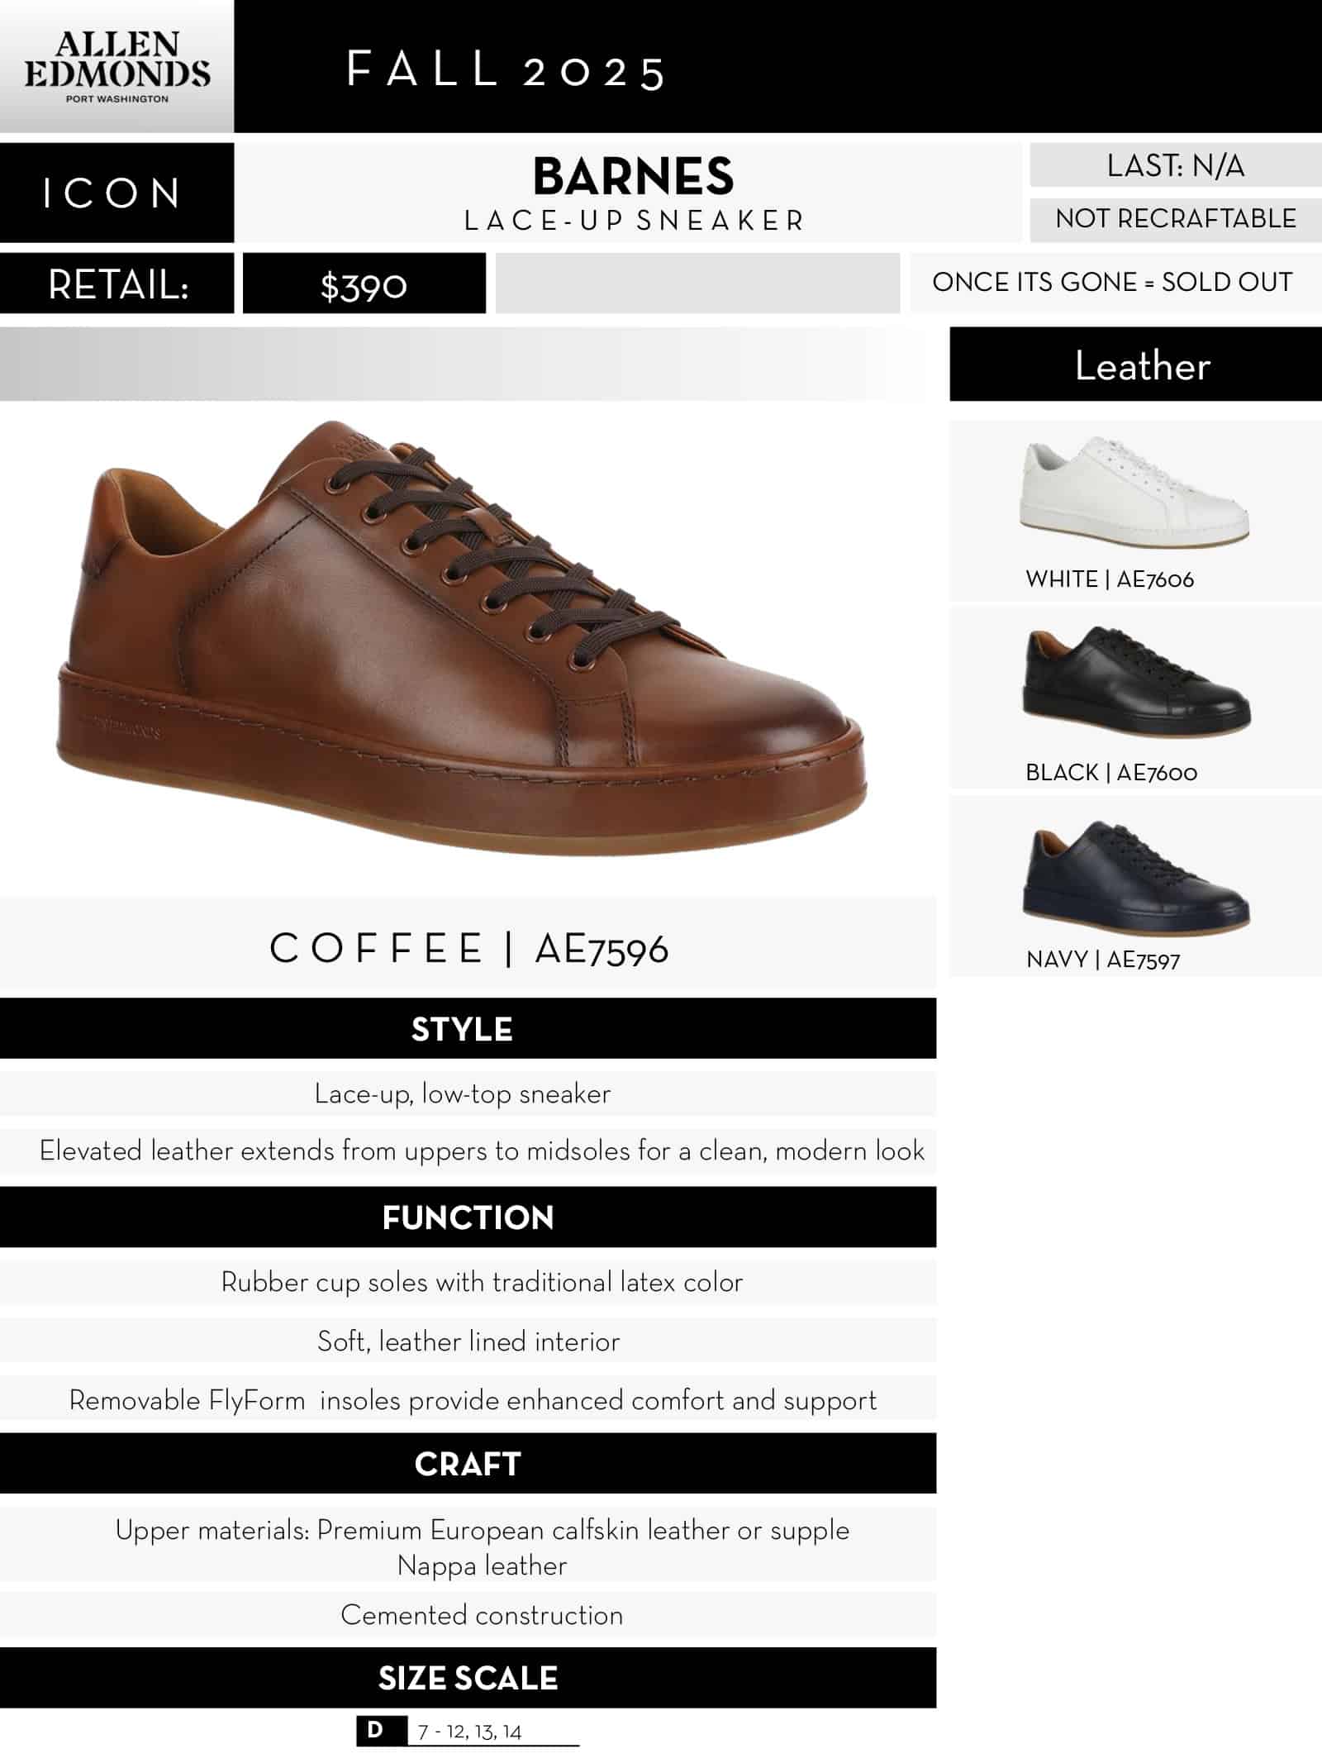
Task: Select the Navy AE7597 sneaker thumbnail
Action: click(x=1136, y=878)
